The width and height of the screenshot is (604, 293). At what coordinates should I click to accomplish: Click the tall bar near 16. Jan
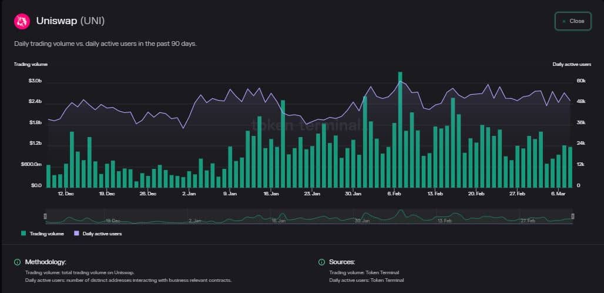pyautogui.click(x=283, y=144)
